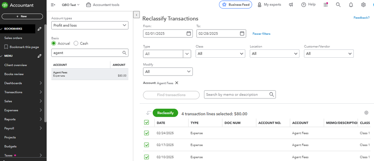This screenshot has width=374, height=161.
Task: Open the Customer/Vendor filter dropdown
Action: click(x=329, y=54)
